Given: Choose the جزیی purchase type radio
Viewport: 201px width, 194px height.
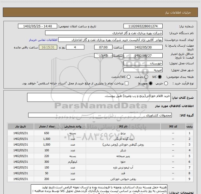Looking at the screenshot, I should [x=166, y=83].
